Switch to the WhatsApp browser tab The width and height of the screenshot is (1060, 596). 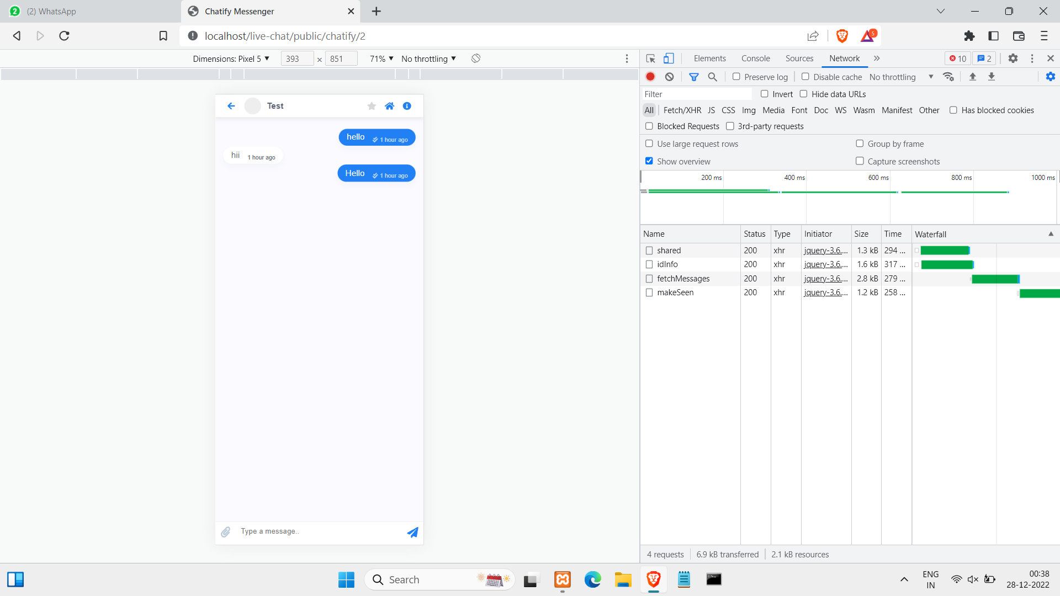coord(90,12)
